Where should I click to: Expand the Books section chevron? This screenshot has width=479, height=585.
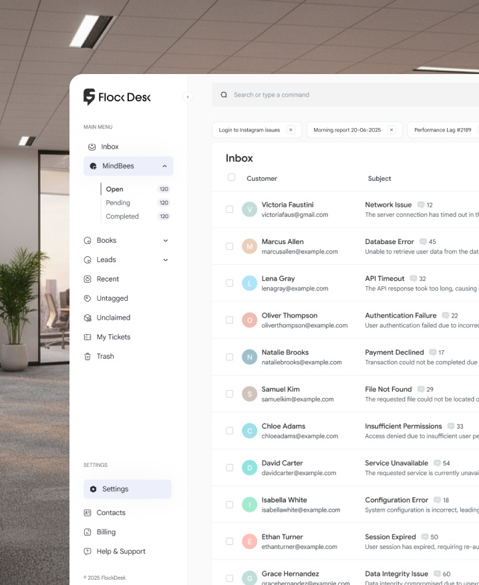pos(166,241)
